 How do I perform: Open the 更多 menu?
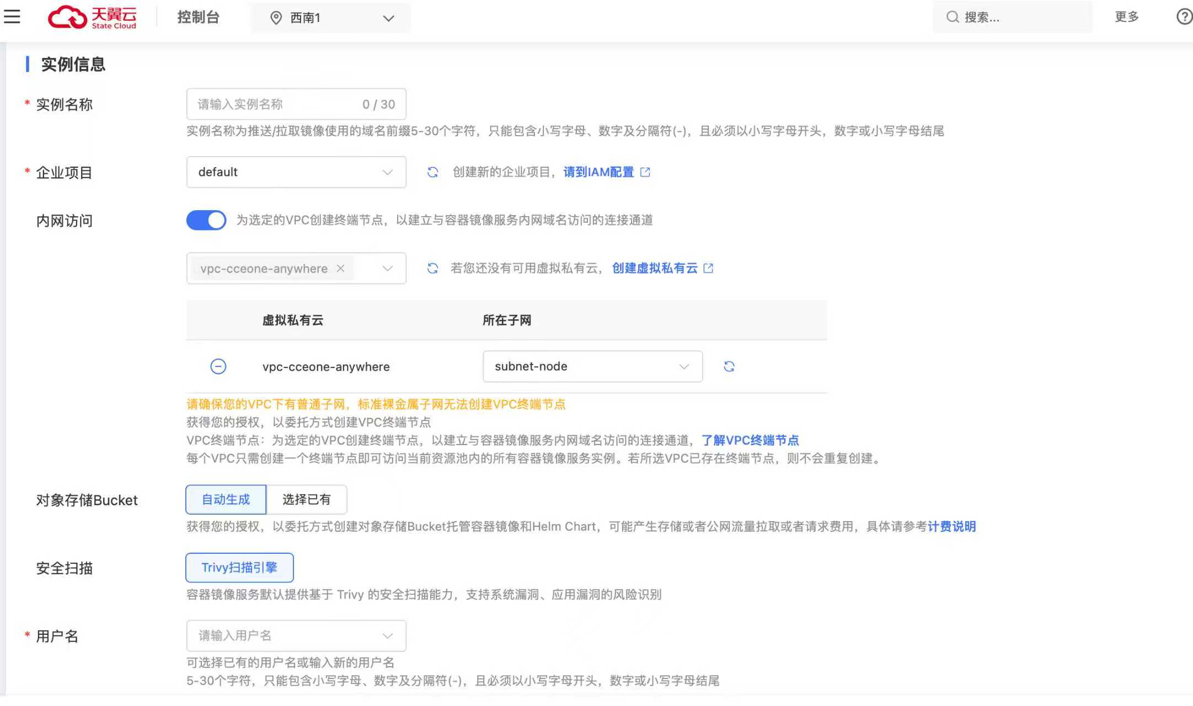(1126, 17)
